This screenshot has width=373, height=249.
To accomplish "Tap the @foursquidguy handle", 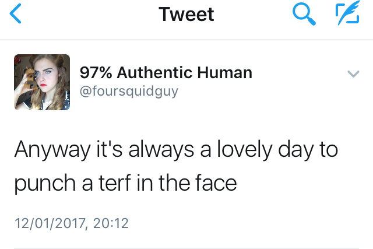I will click(129, 92).
